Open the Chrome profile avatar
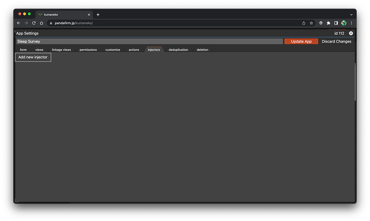 coord(344,23)
